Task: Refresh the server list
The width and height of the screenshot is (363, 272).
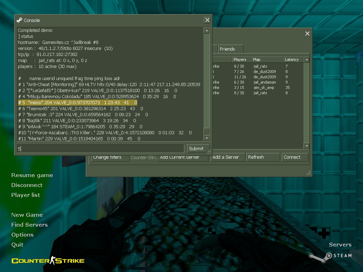Action: pyautogui.click(x=263, y=157)
